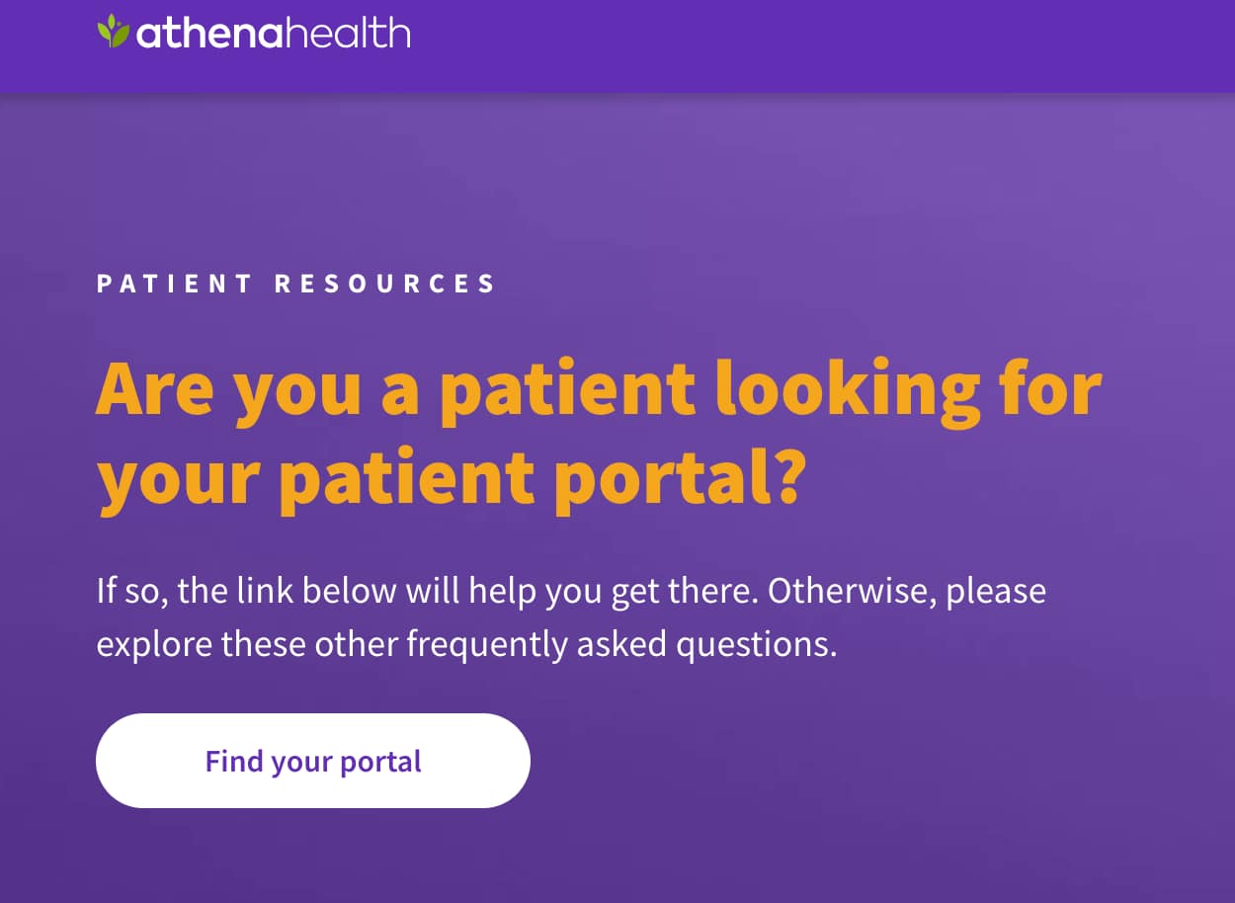Viewport: 1235px width, 903px height.
Task: Click the phrase "frequently asked questions"
Action: coord(621,644)
